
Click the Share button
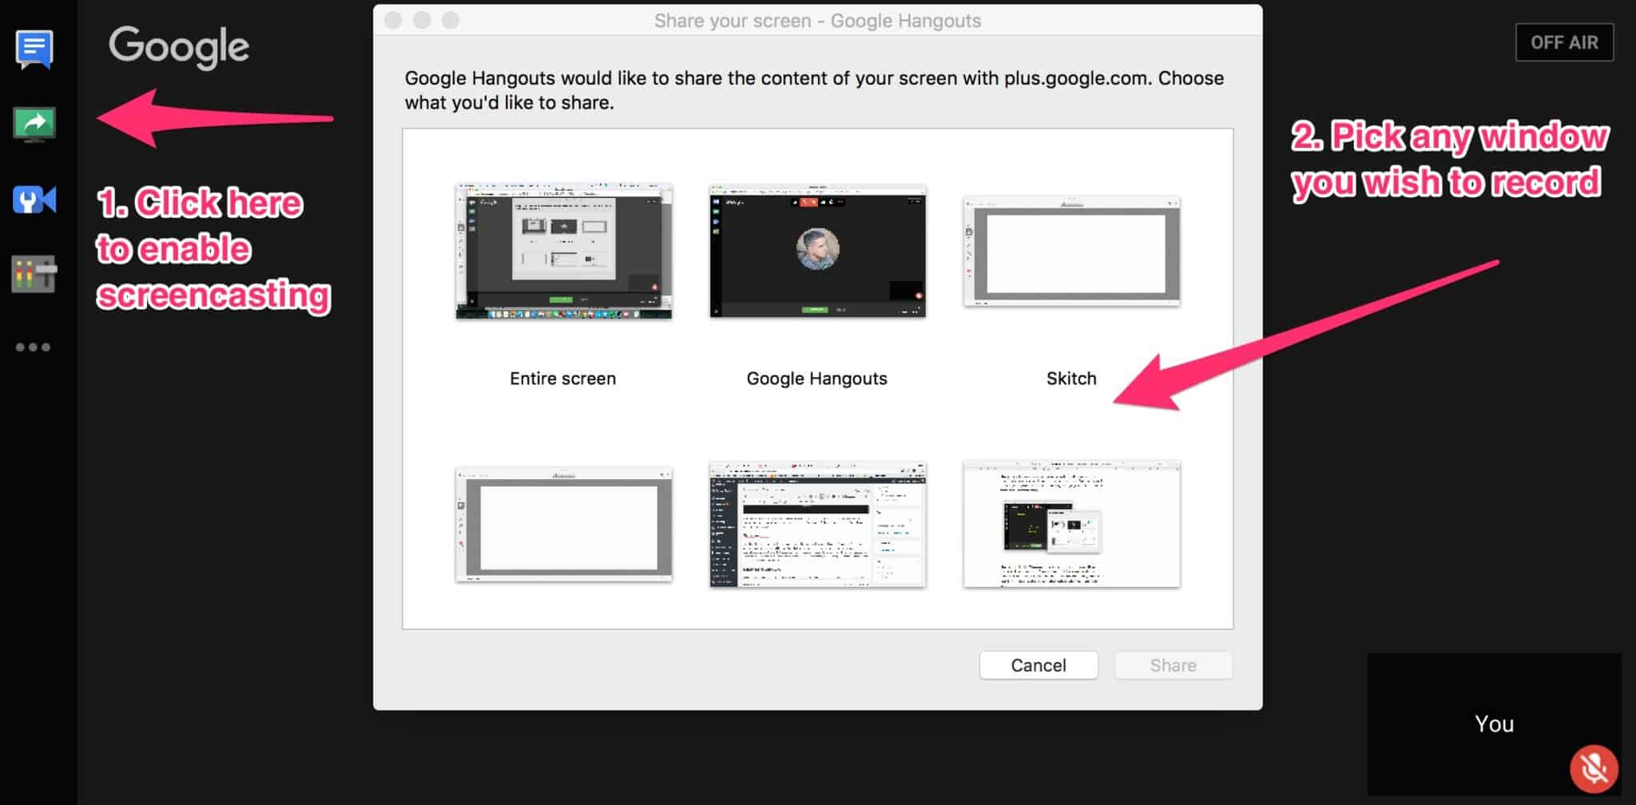tap(1173, 665)
